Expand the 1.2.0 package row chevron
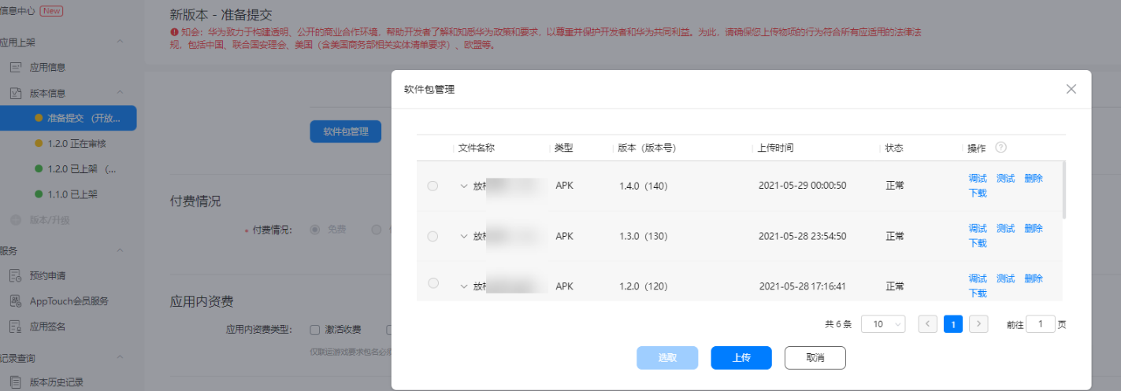This screenshot has width=1121, height=391. (464, 286)
